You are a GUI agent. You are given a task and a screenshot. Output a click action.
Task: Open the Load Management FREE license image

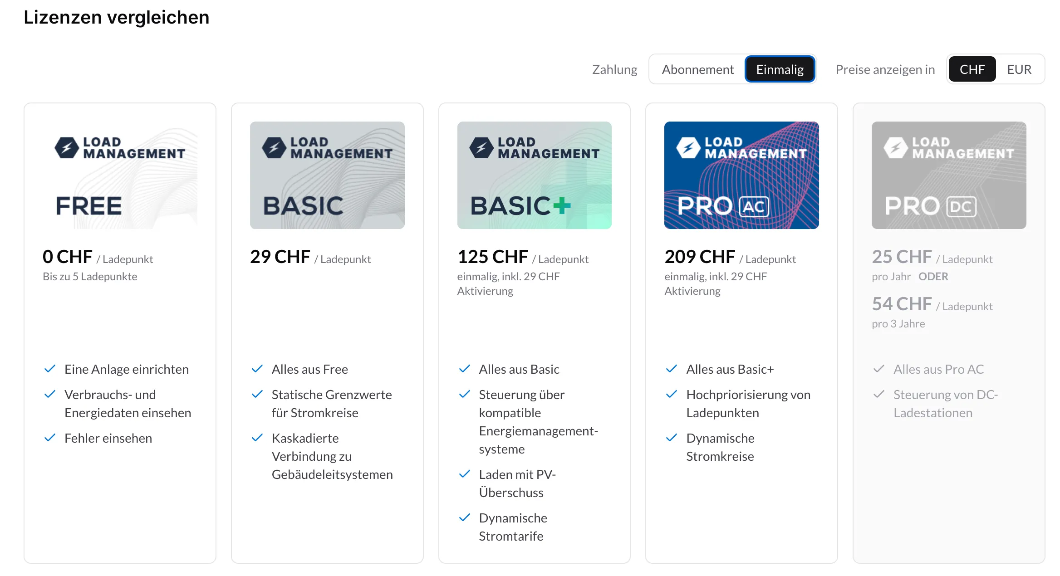coord(120,175)
